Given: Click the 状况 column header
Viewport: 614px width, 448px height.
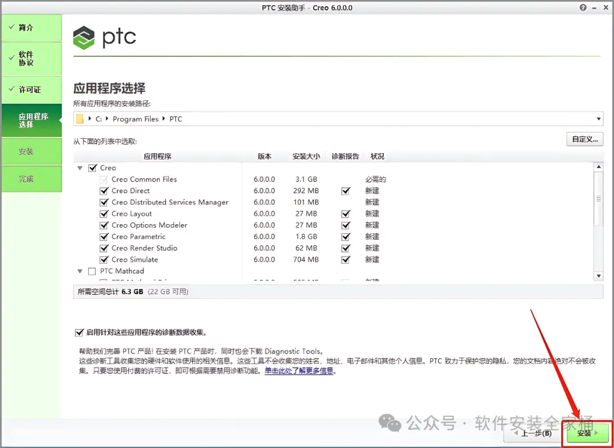Looking at the screenshot, I should (x=377, y=157).
